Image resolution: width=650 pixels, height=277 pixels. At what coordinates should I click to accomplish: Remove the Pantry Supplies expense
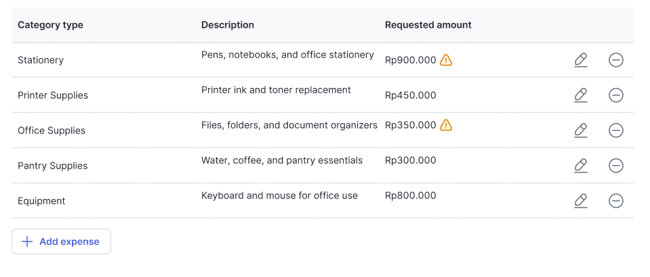pyautogui.click(x=615, y=166)
